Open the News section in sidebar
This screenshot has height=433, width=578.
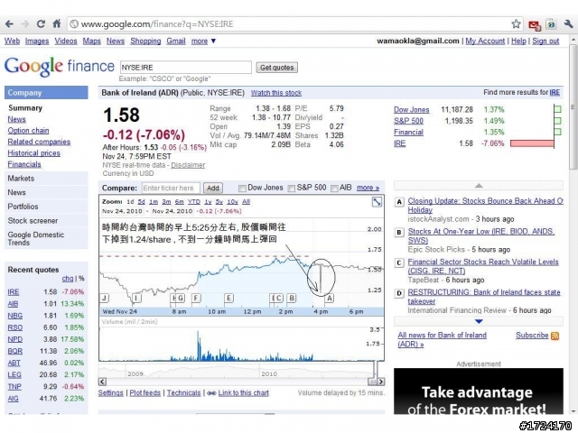pos(46,192)
